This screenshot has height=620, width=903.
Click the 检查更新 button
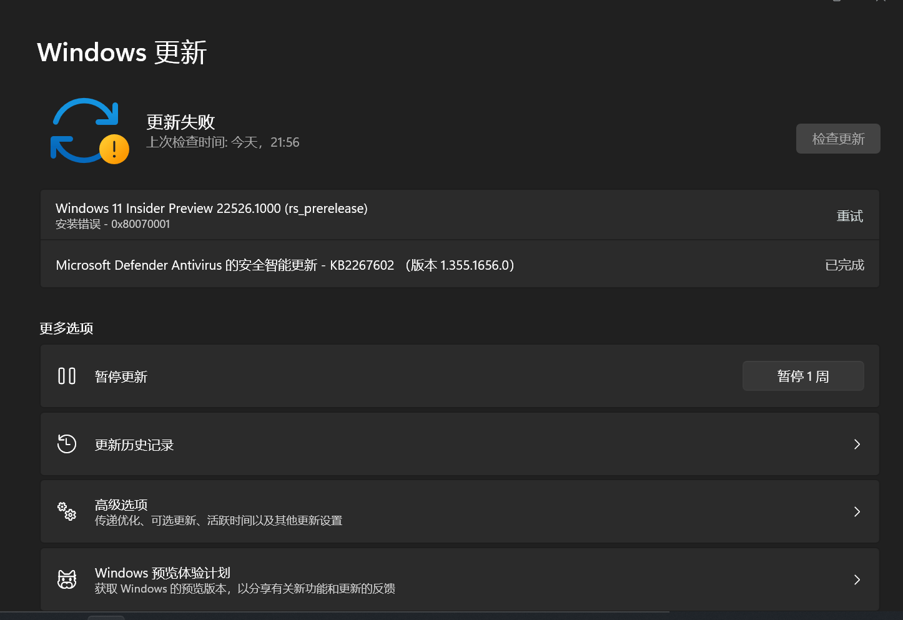click(x=838, y=139)
